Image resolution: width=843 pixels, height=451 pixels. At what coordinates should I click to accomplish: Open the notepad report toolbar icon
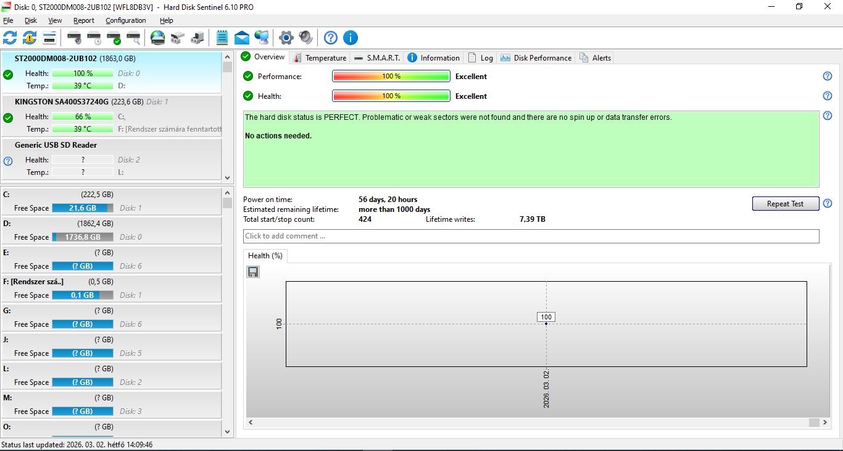pos(222,38)
